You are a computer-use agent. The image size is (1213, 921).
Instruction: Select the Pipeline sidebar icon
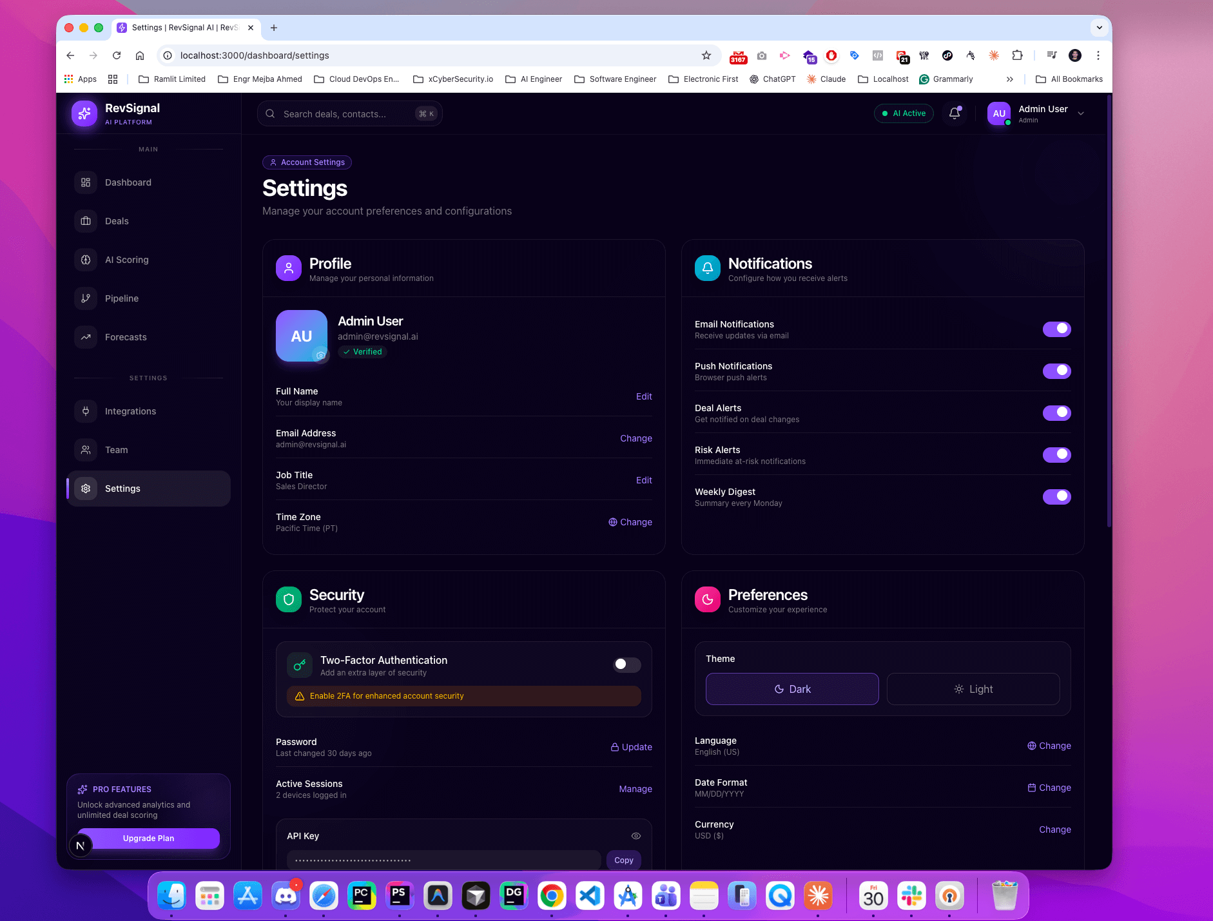coord(86,298)
